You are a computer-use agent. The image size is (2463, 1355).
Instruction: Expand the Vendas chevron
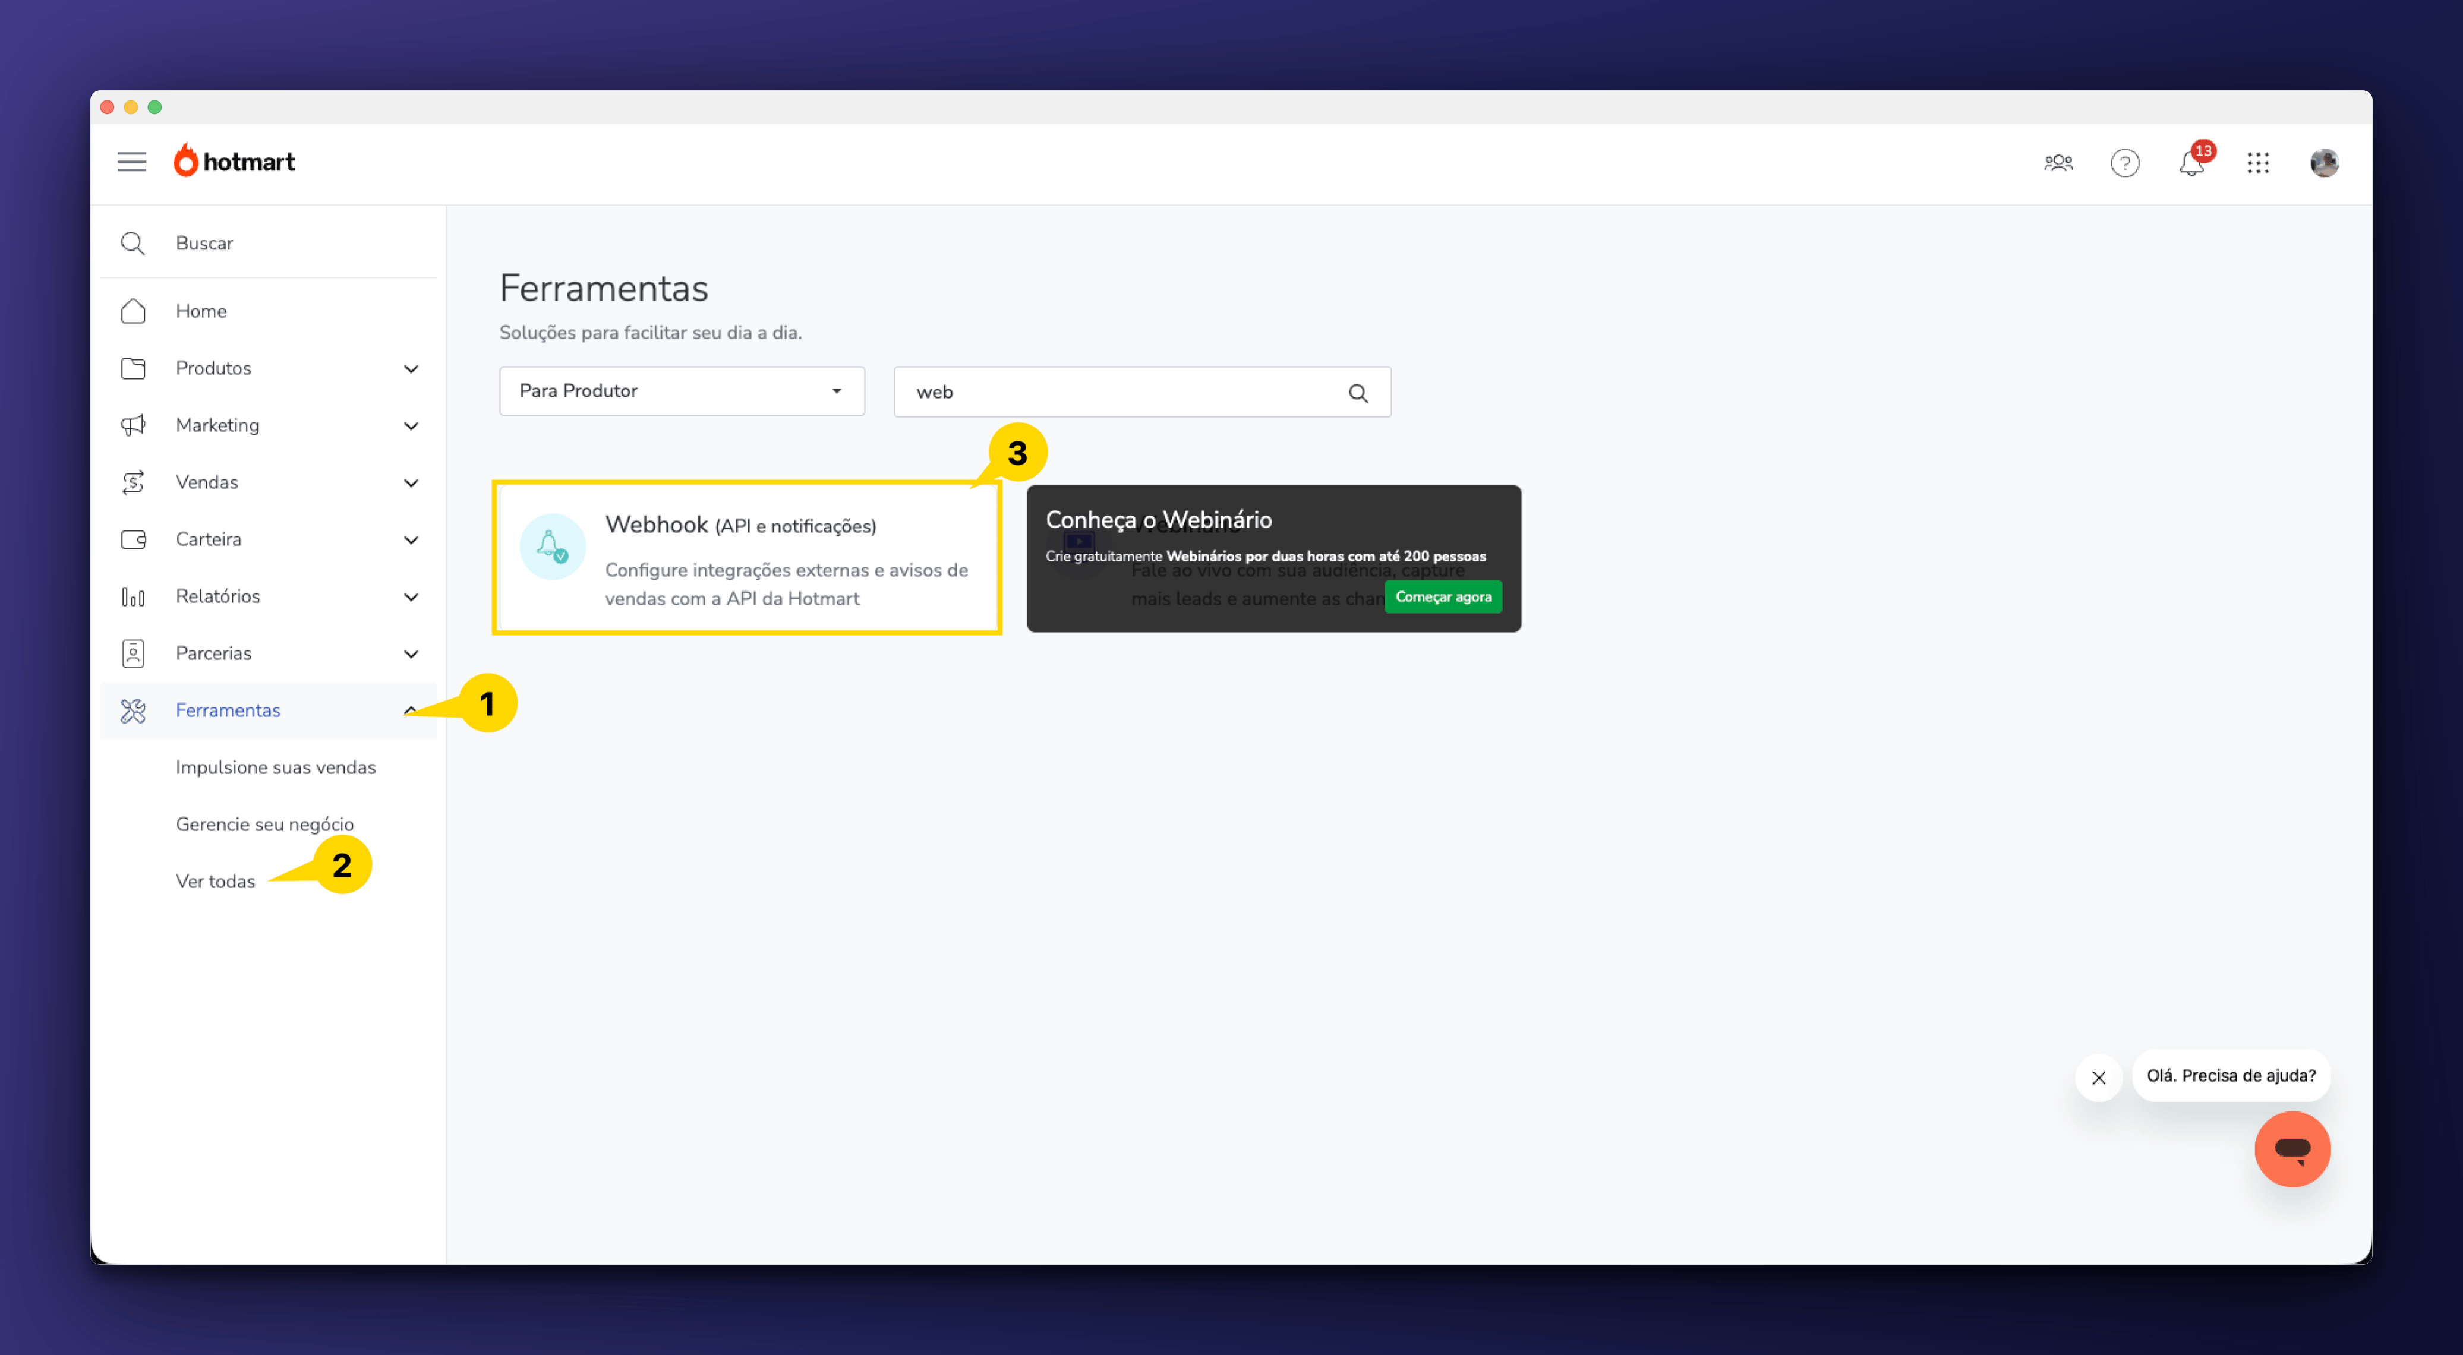pos(411,482)
